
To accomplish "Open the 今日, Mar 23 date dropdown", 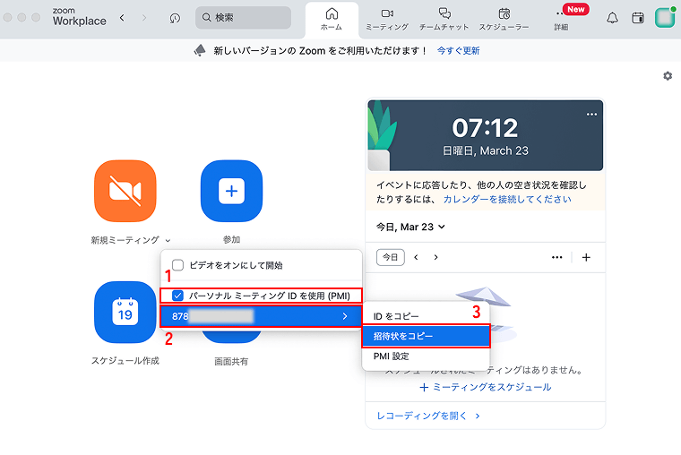I will tap(410, 227).
